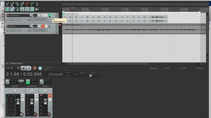Click the edit cursor marker on ruler
The height and width of the screenshot is (118, 211).
(x=72, y=8)
